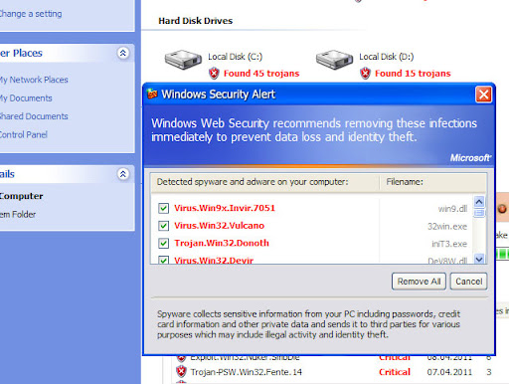The height and width of the screenshot is (384, 509).
Task: Click the Remove All button
Action: (x=419, y=282)
